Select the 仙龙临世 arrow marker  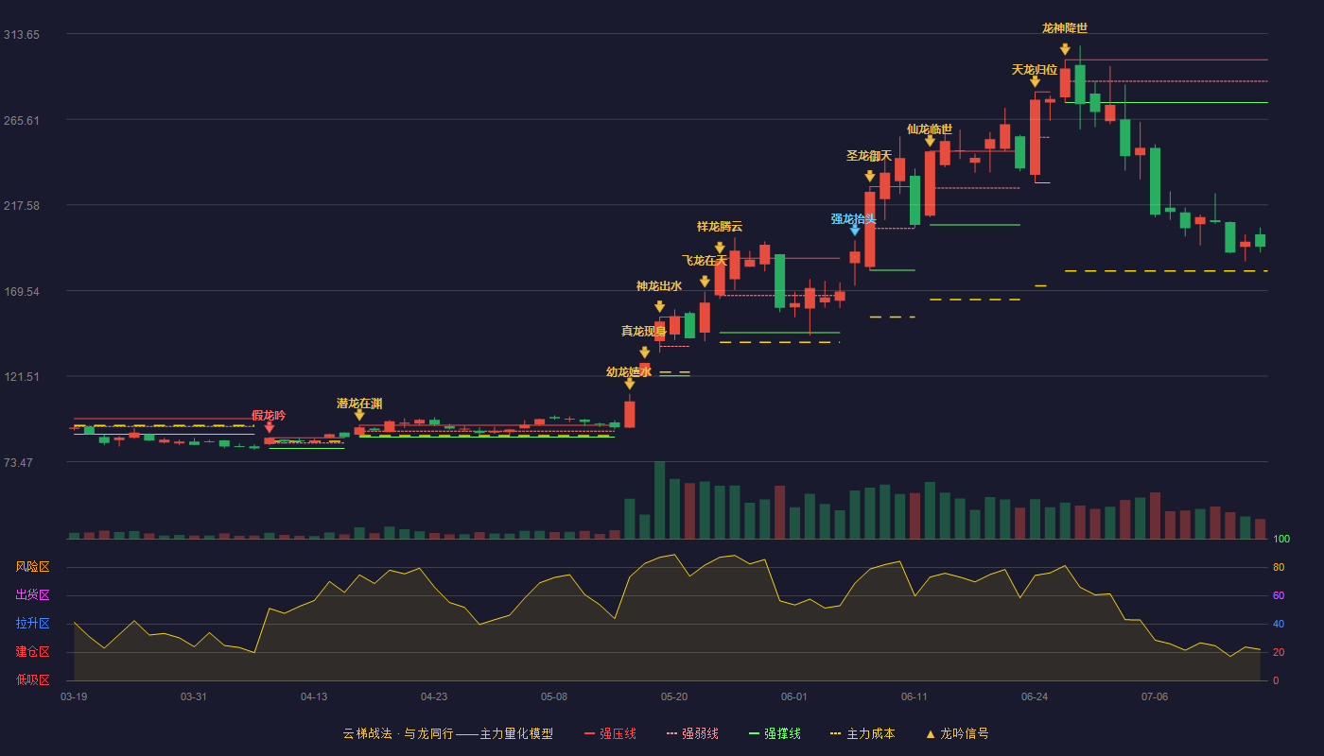tap(930, 141)
